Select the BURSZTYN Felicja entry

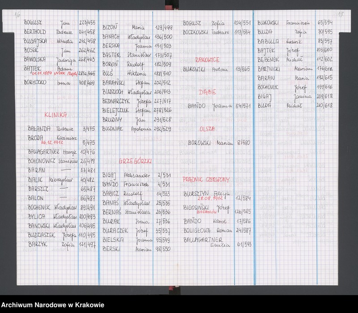pyautogui.click(x=217, y=196)
